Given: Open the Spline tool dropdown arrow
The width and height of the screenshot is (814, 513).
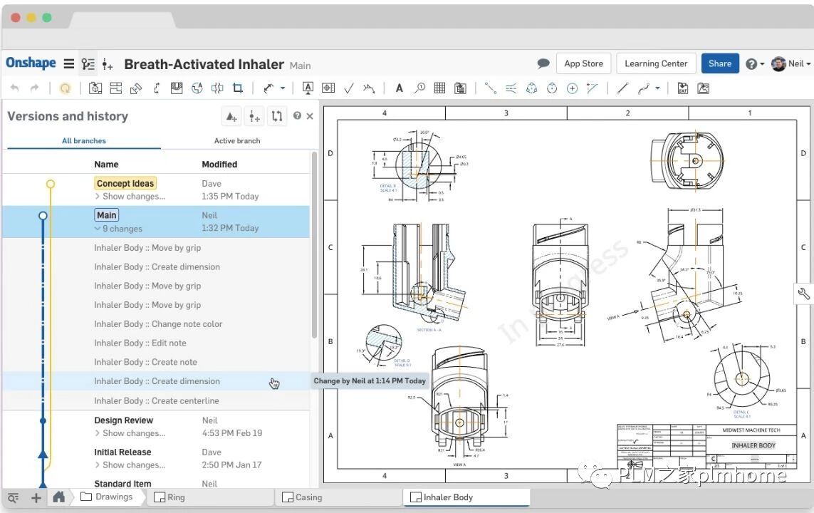Looking at the screenshot, I should [658, 88].
